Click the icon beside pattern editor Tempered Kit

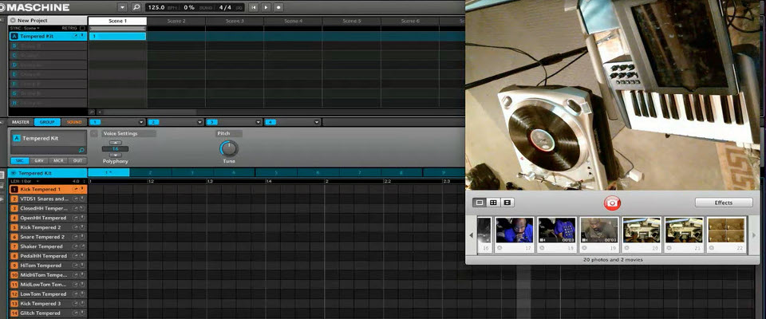[14, 173]
